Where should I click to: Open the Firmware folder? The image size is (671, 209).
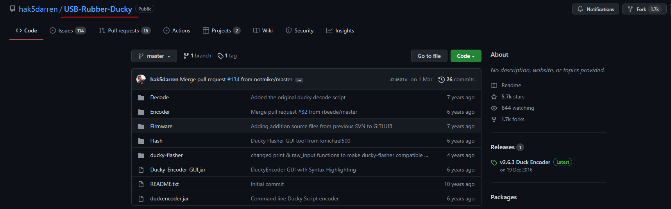tap(161, 126)
